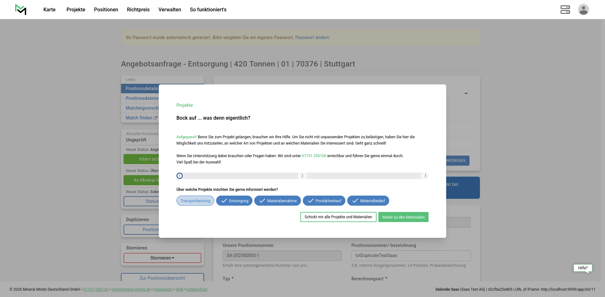Click the Mineral Minds logo icon
Image resolution: width=605 pixels, height=297 pixels.
(21, 9)
